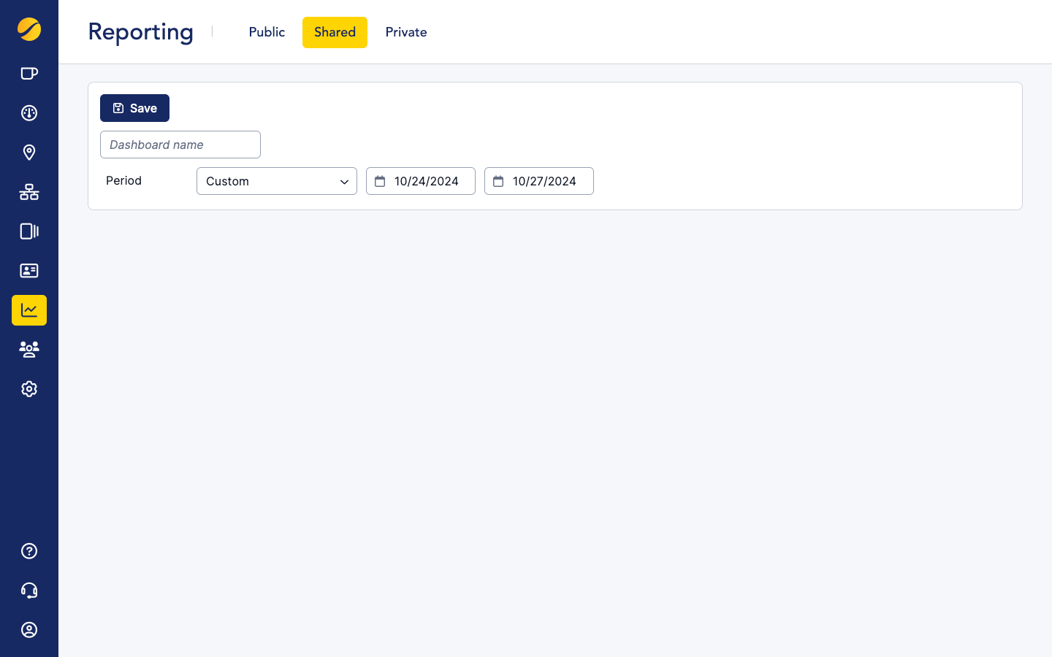Switch to the Public tab
1052x657 pixels.
click(267, 32)
